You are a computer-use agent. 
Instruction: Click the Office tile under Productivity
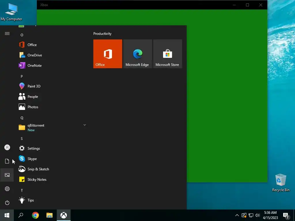point(108,54)
